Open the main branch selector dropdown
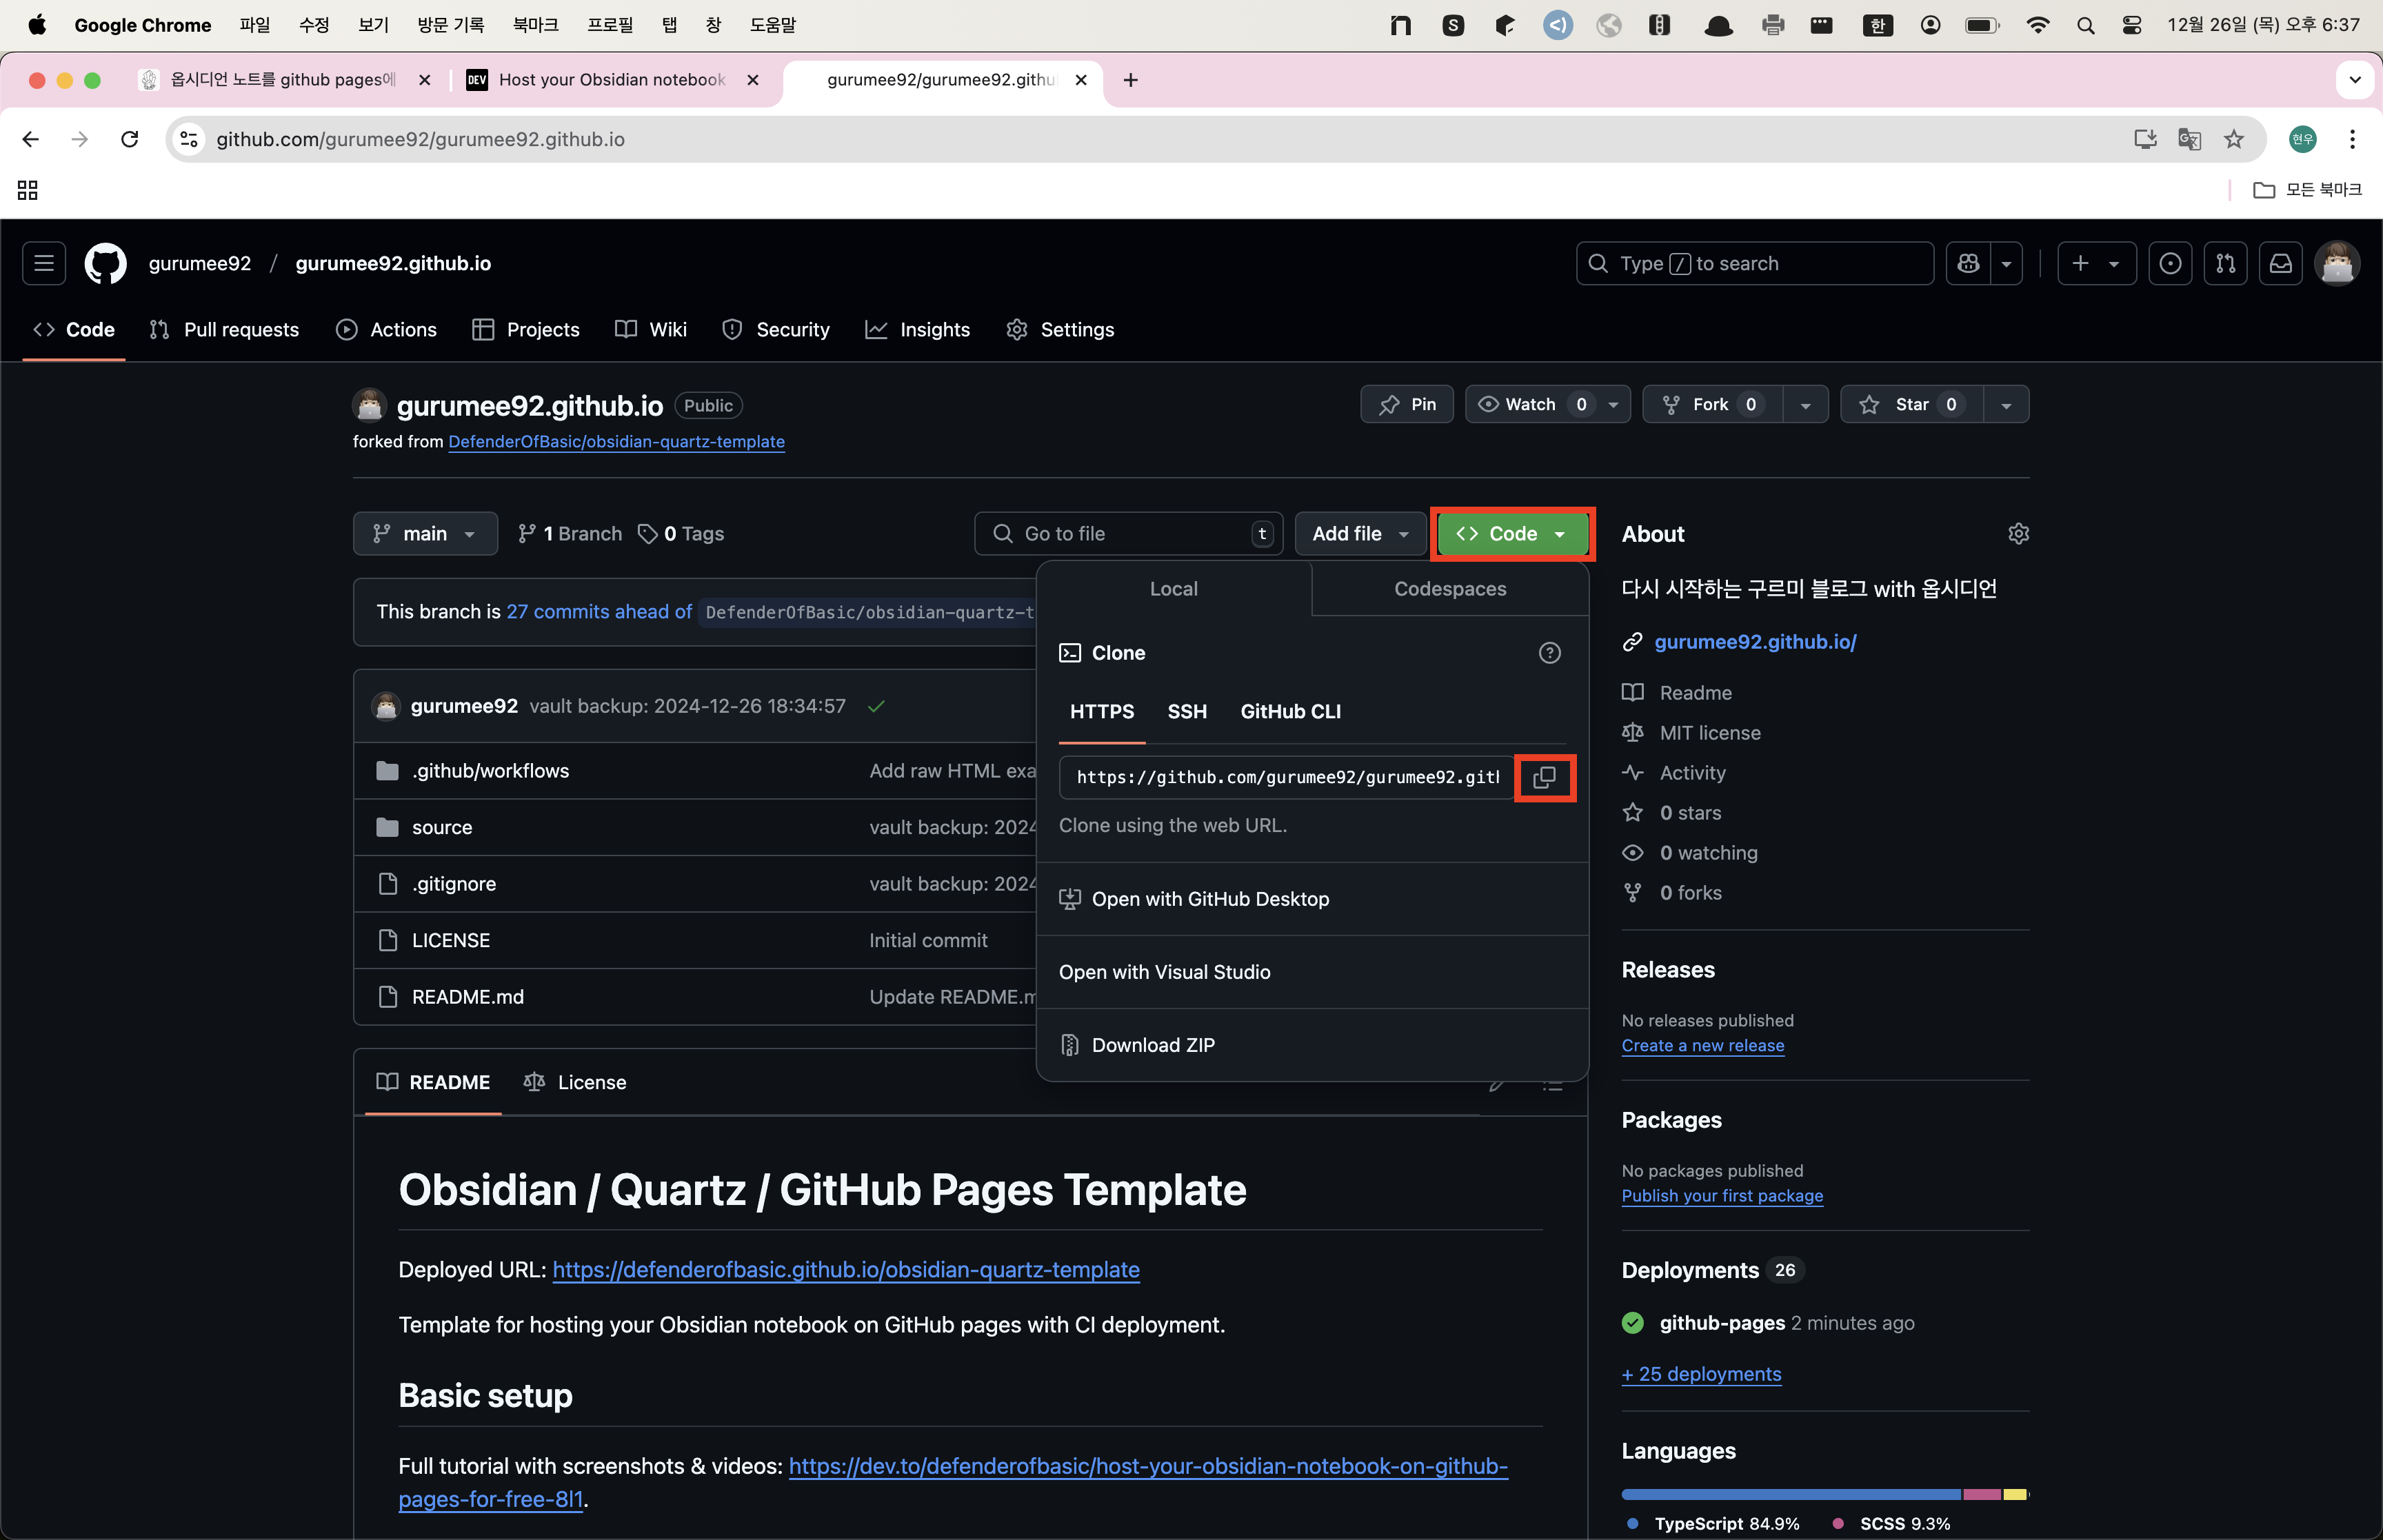This screenshot has width=2383, height=1540. (x=425, y=534)
